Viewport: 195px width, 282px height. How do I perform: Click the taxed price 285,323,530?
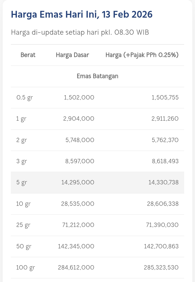161,268
